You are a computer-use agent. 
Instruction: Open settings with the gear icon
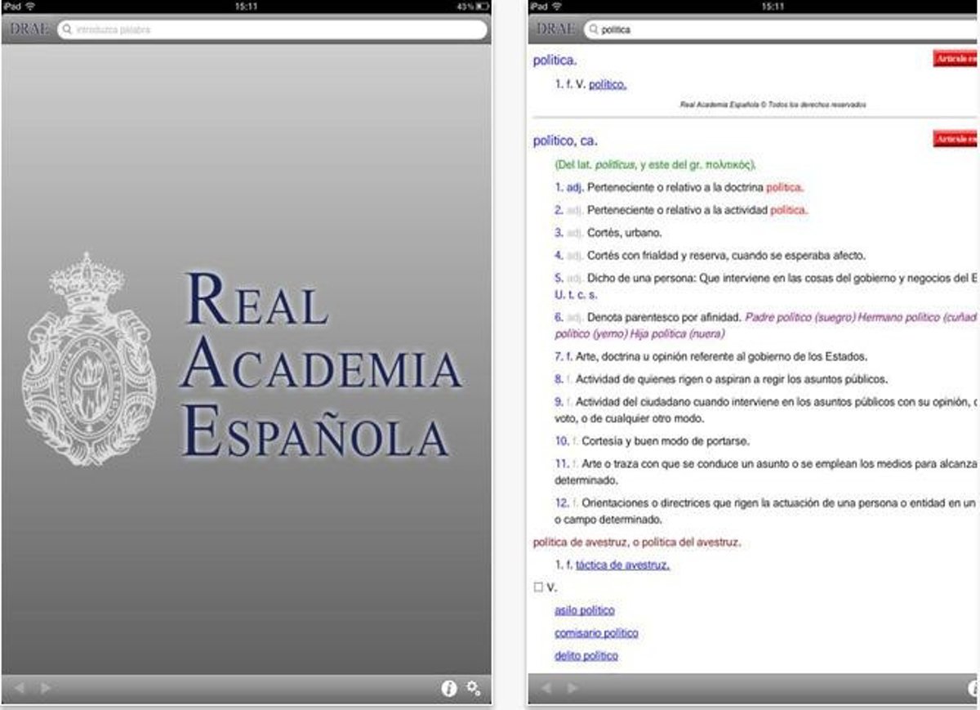(x=474, y=688)
